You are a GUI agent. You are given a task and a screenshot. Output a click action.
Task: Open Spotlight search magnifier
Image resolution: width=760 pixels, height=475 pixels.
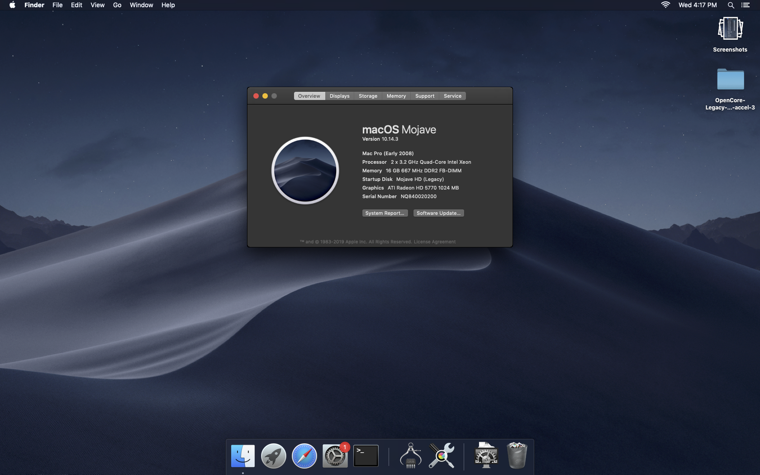pyautogui.click(x=731, y=5)
